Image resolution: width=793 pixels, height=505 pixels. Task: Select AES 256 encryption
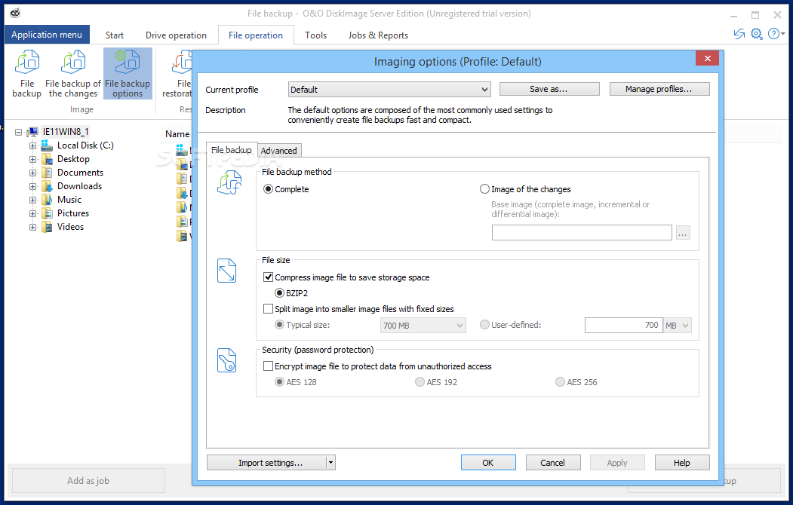click(560, 382)
